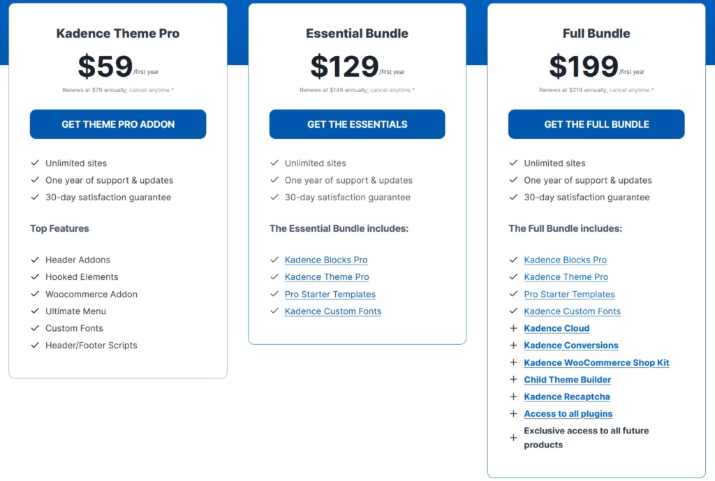Viewport: 715px width, 481px height.
Task: Click the checkmark beside Ultimate Menu
Action: pyautogui.click(x=35, y=311)
